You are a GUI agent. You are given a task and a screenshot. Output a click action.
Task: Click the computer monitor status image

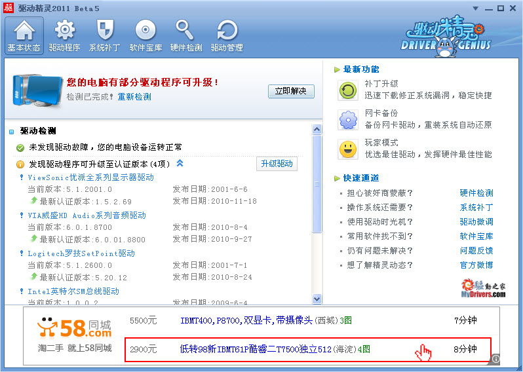37,90
